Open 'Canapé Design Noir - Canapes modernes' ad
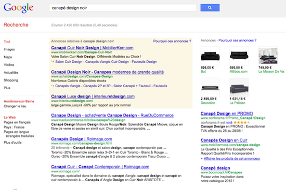Viewport: 286px width, 191px height. (108, 72)
